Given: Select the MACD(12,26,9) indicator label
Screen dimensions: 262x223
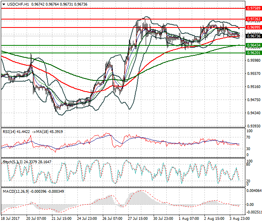Looking at the screenshot, I should [x=16, y=191].
